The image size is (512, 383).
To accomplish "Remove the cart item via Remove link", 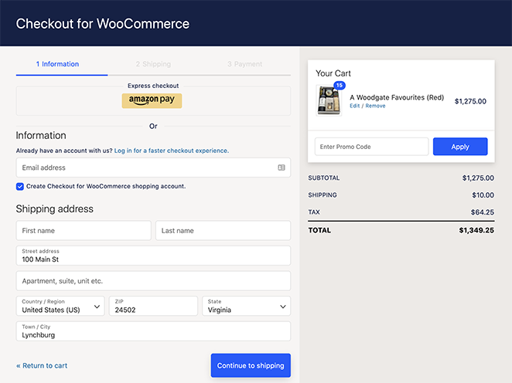I will tap(375, 106).
